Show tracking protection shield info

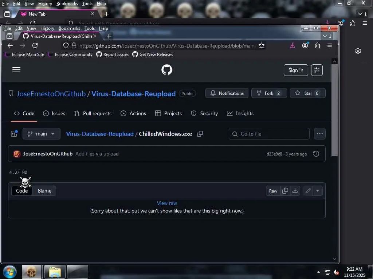point(66,45)
